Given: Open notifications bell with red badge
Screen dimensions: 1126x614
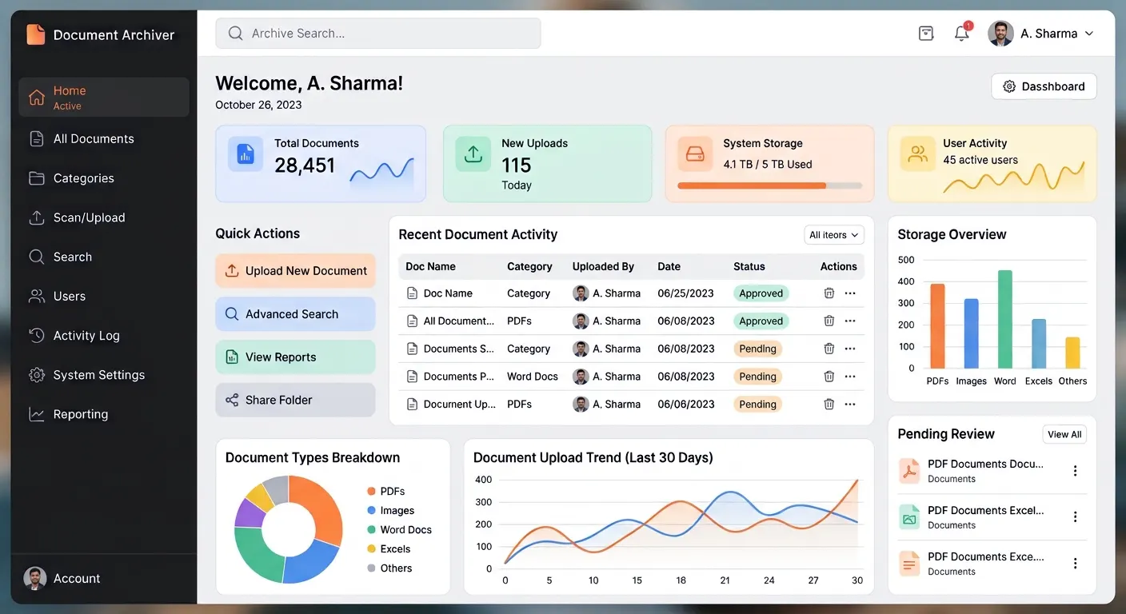Looking at the screenshot, I should pos(962,33).
